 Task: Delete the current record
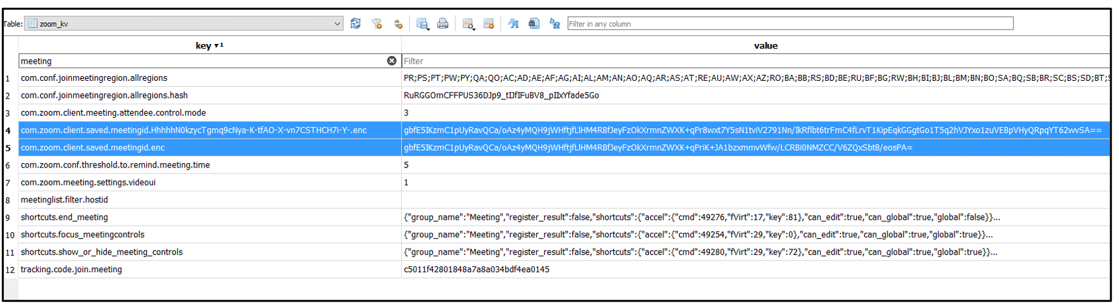489,24
